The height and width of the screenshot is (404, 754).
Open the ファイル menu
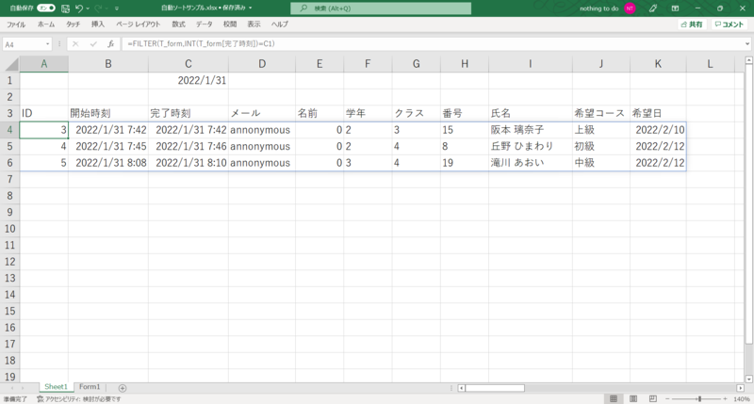point(16,24)
